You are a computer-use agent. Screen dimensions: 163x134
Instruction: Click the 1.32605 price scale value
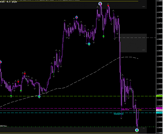pos(160,39)
